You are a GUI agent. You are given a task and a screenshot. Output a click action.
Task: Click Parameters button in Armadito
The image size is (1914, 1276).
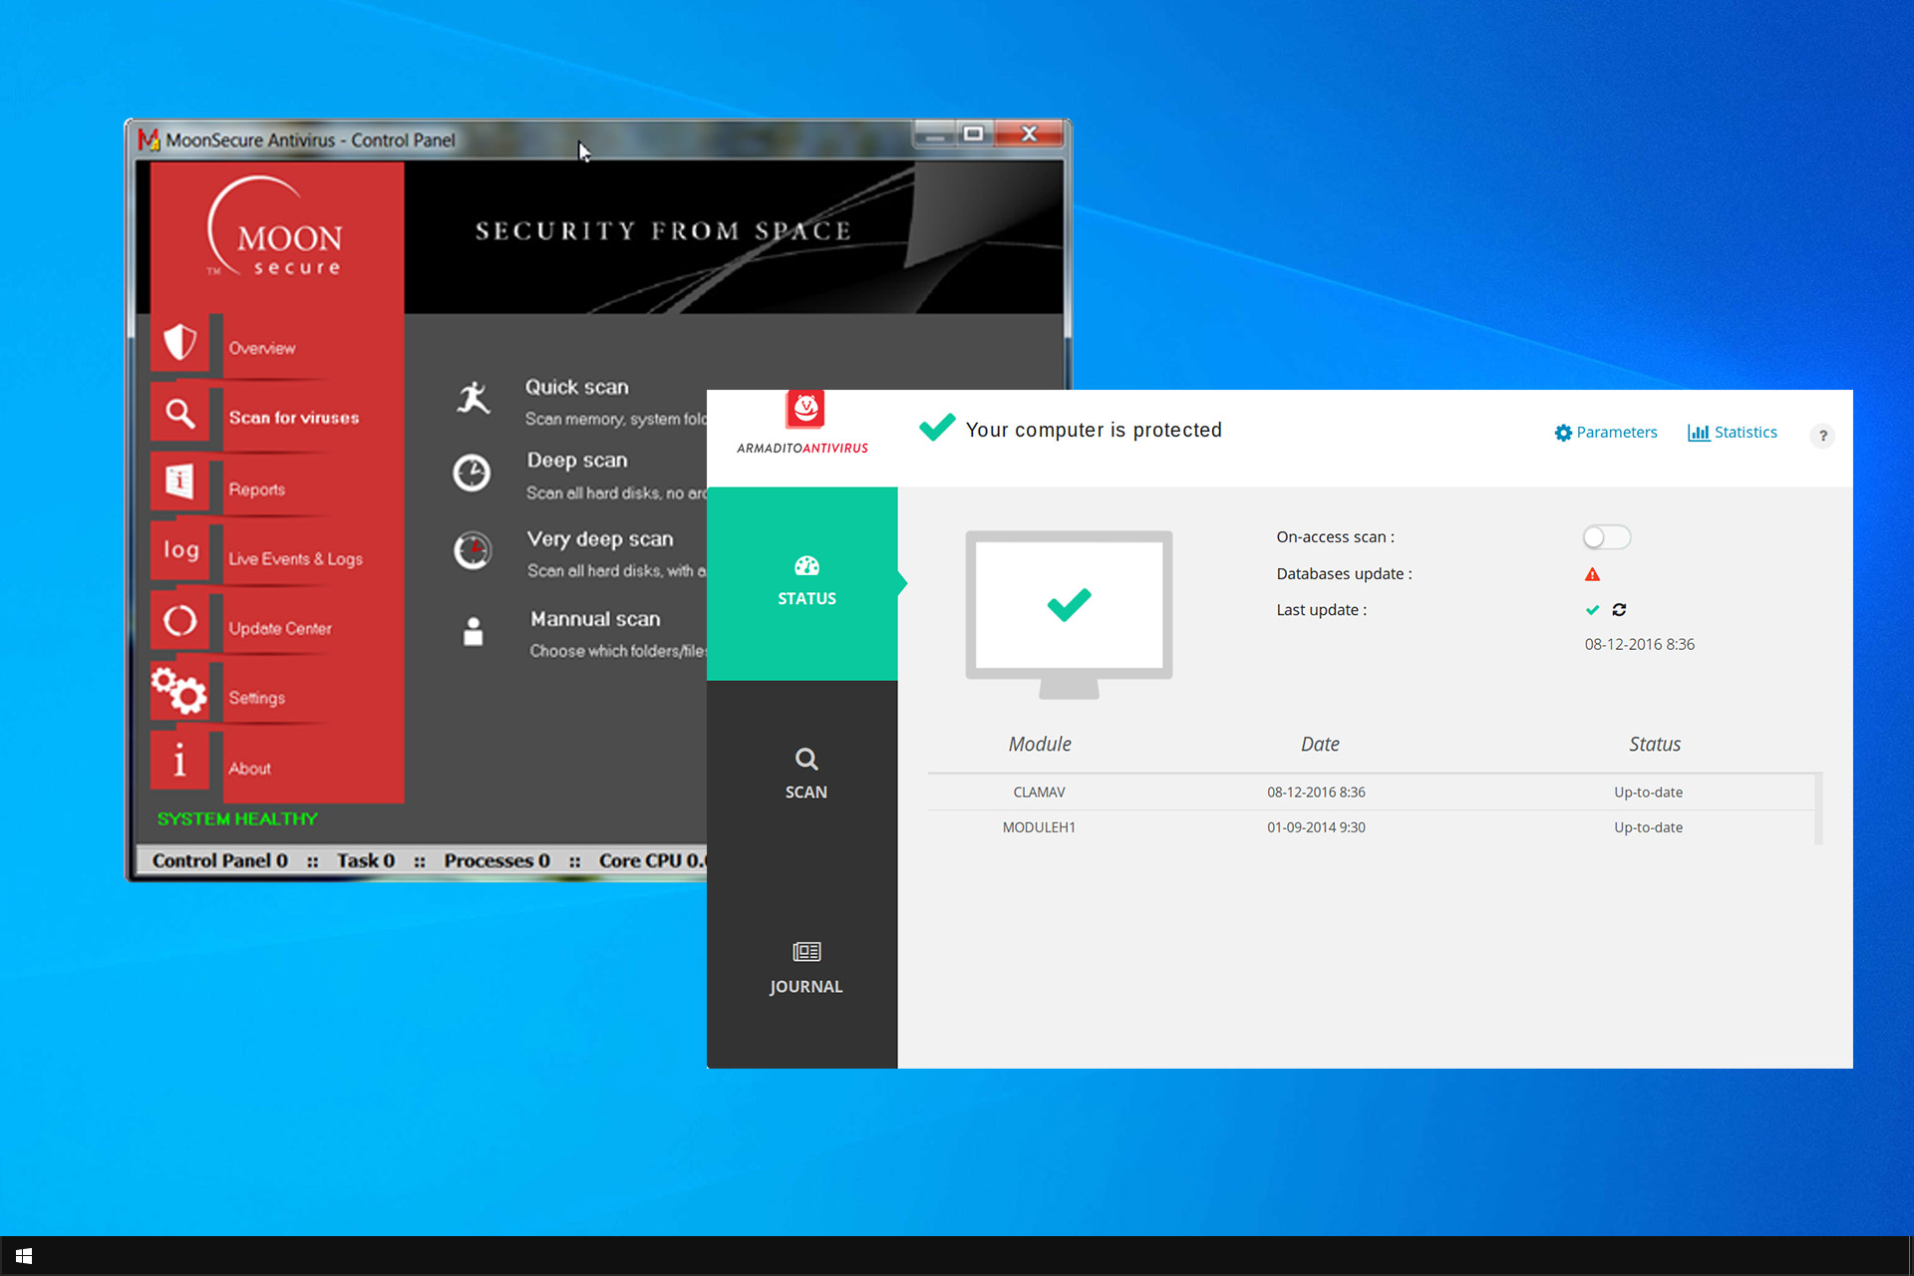1605,432
